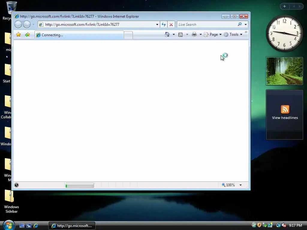This screenshot has width=307, height=230.
Task: Click the network connection tray icon
Action: click(x=278, y=225)
